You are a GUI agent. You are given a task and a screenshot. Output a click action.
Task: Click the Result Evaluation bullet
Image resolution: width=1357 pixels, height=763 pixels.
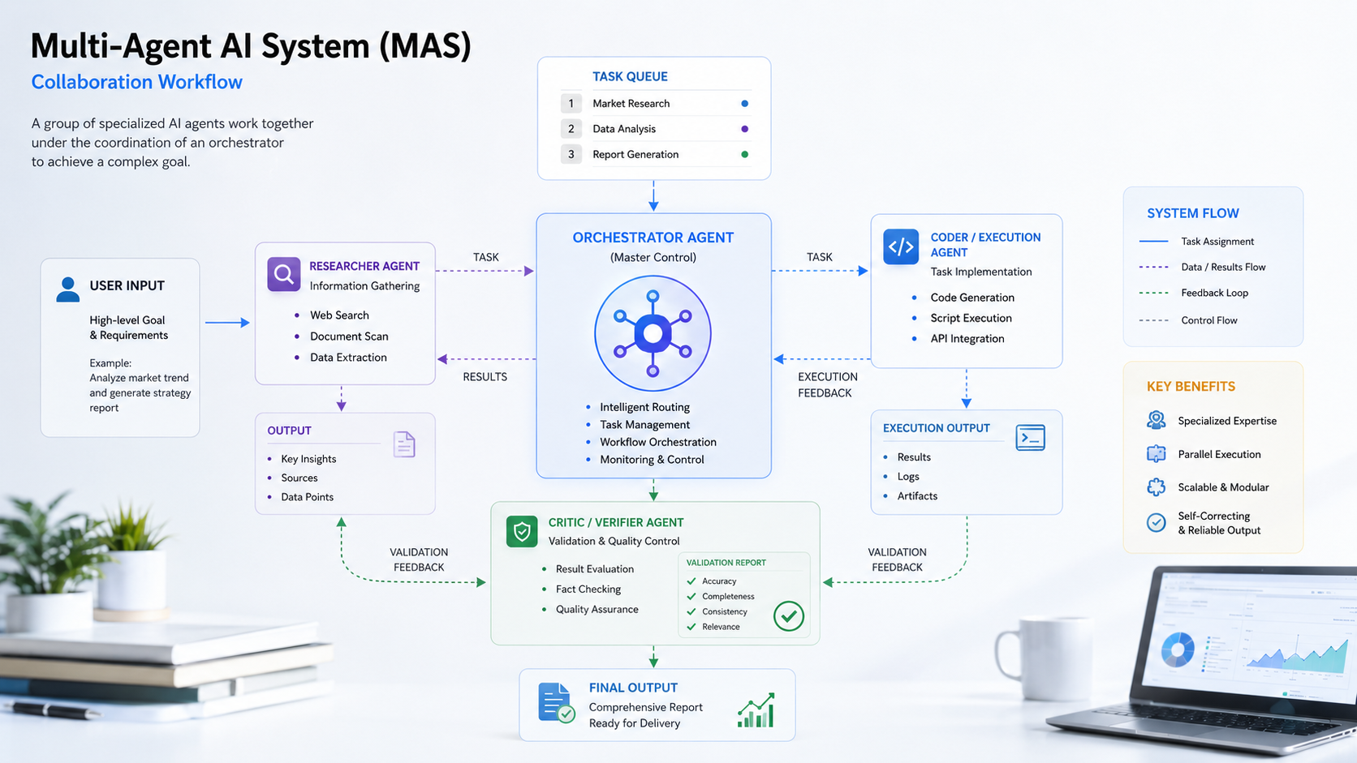588,569
